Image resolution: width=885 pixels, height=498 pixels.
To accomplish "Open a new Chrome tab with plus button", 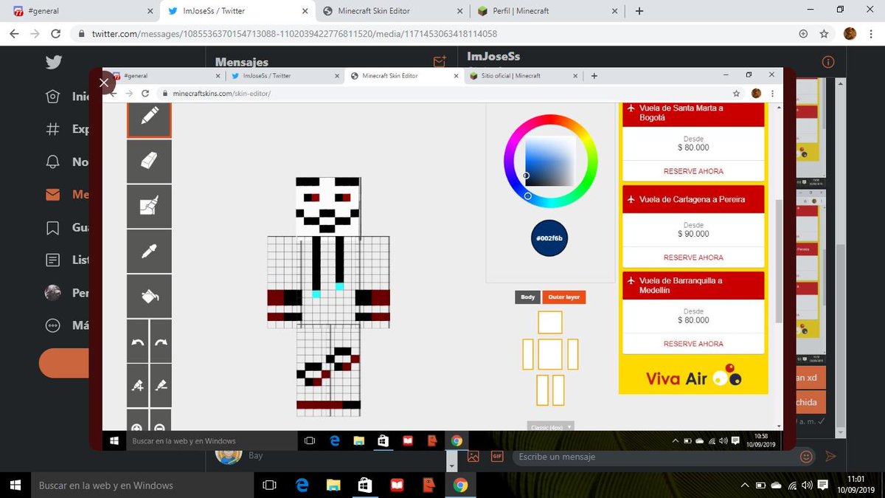I will [639, 11].
